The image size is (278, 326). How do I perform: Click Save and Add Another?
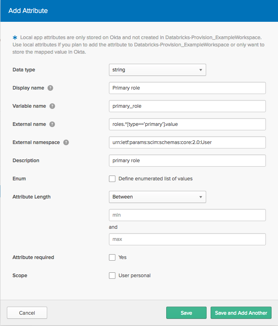click(x=241, y=313)
